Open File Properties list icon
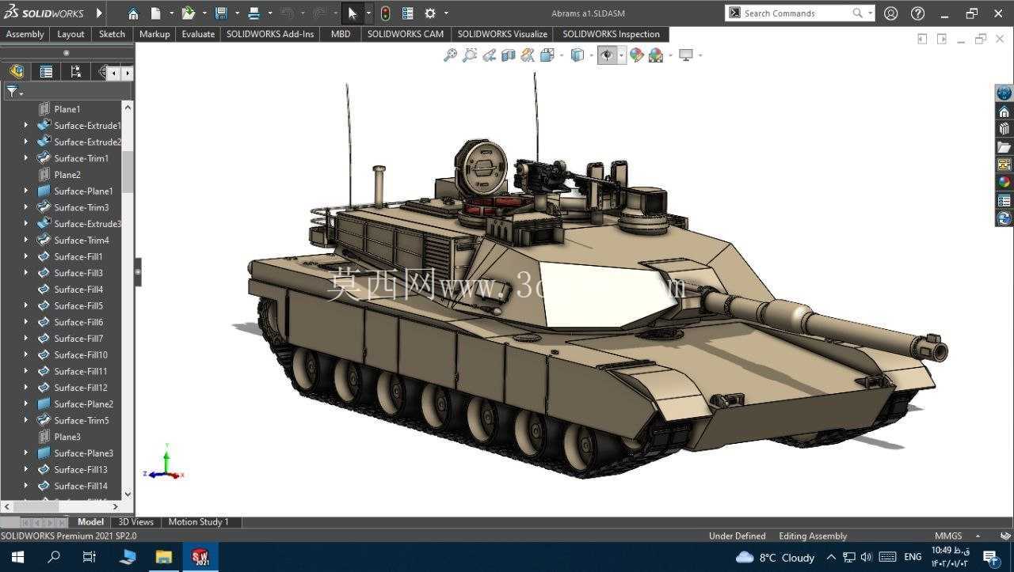Screen dimensions: 1014x572 [x=407, y=13]
